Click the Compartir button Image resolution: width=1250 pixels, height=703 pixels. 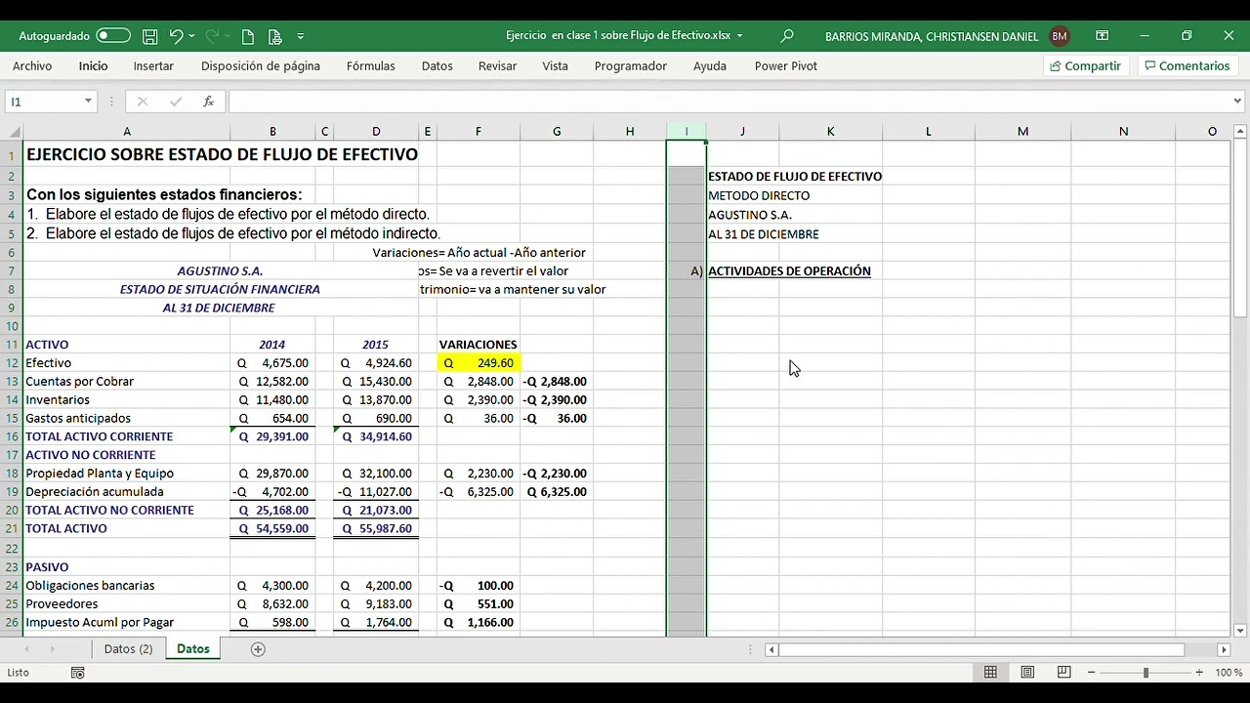(1086, 66)
